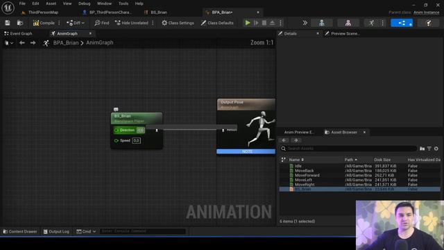Open the Diff dropdown
Screen dimensions: 444x250
(x=76, y=23)
